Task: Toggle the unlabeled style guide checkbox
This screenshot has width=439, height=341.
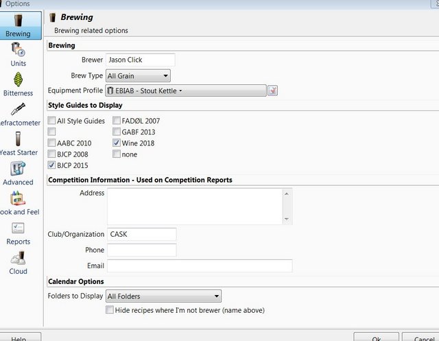Action: pyautogui.click(x=51, y=132)
